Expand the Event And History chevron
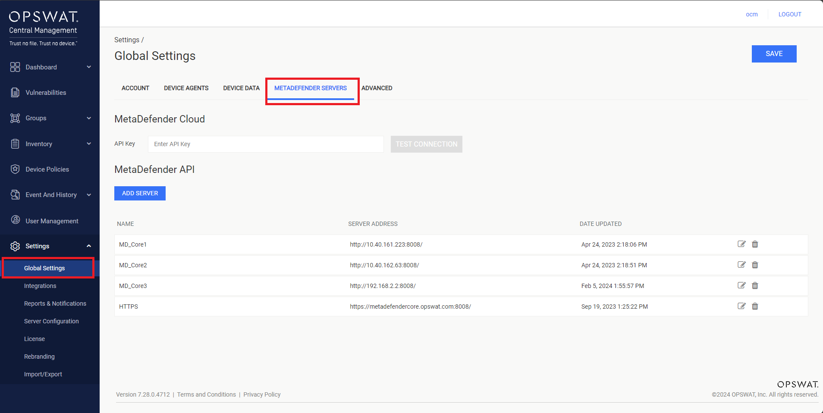This screenshot has height=413, width=823. (89, 195)
